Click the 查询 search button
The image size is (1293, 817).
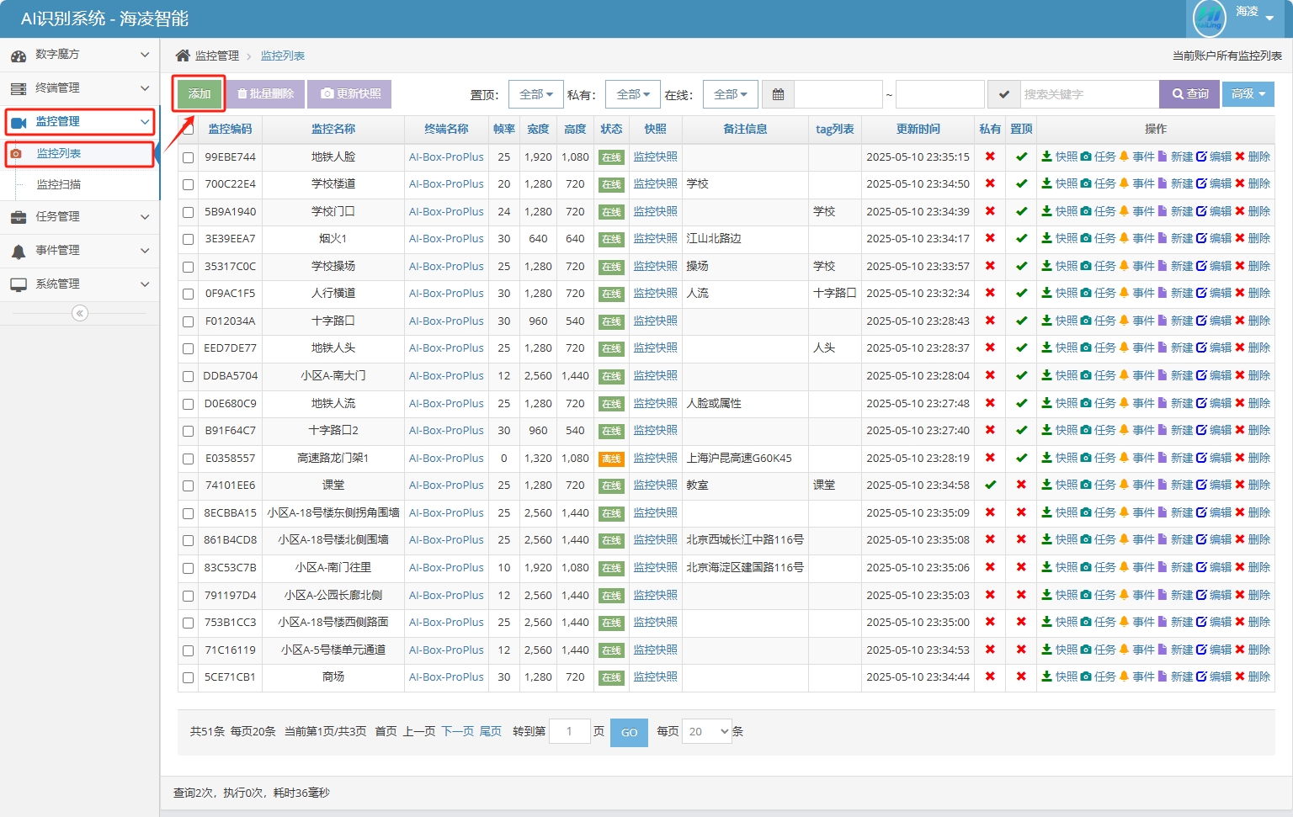[1189, 94]
